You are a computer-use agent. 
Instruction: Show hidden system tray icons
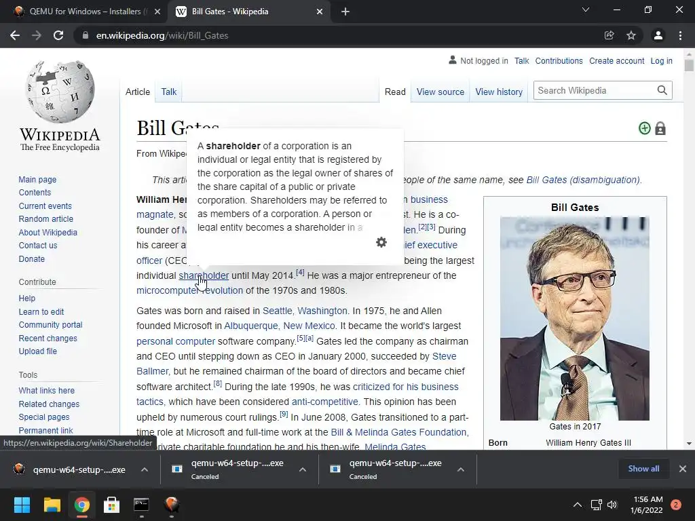[578, 505]
